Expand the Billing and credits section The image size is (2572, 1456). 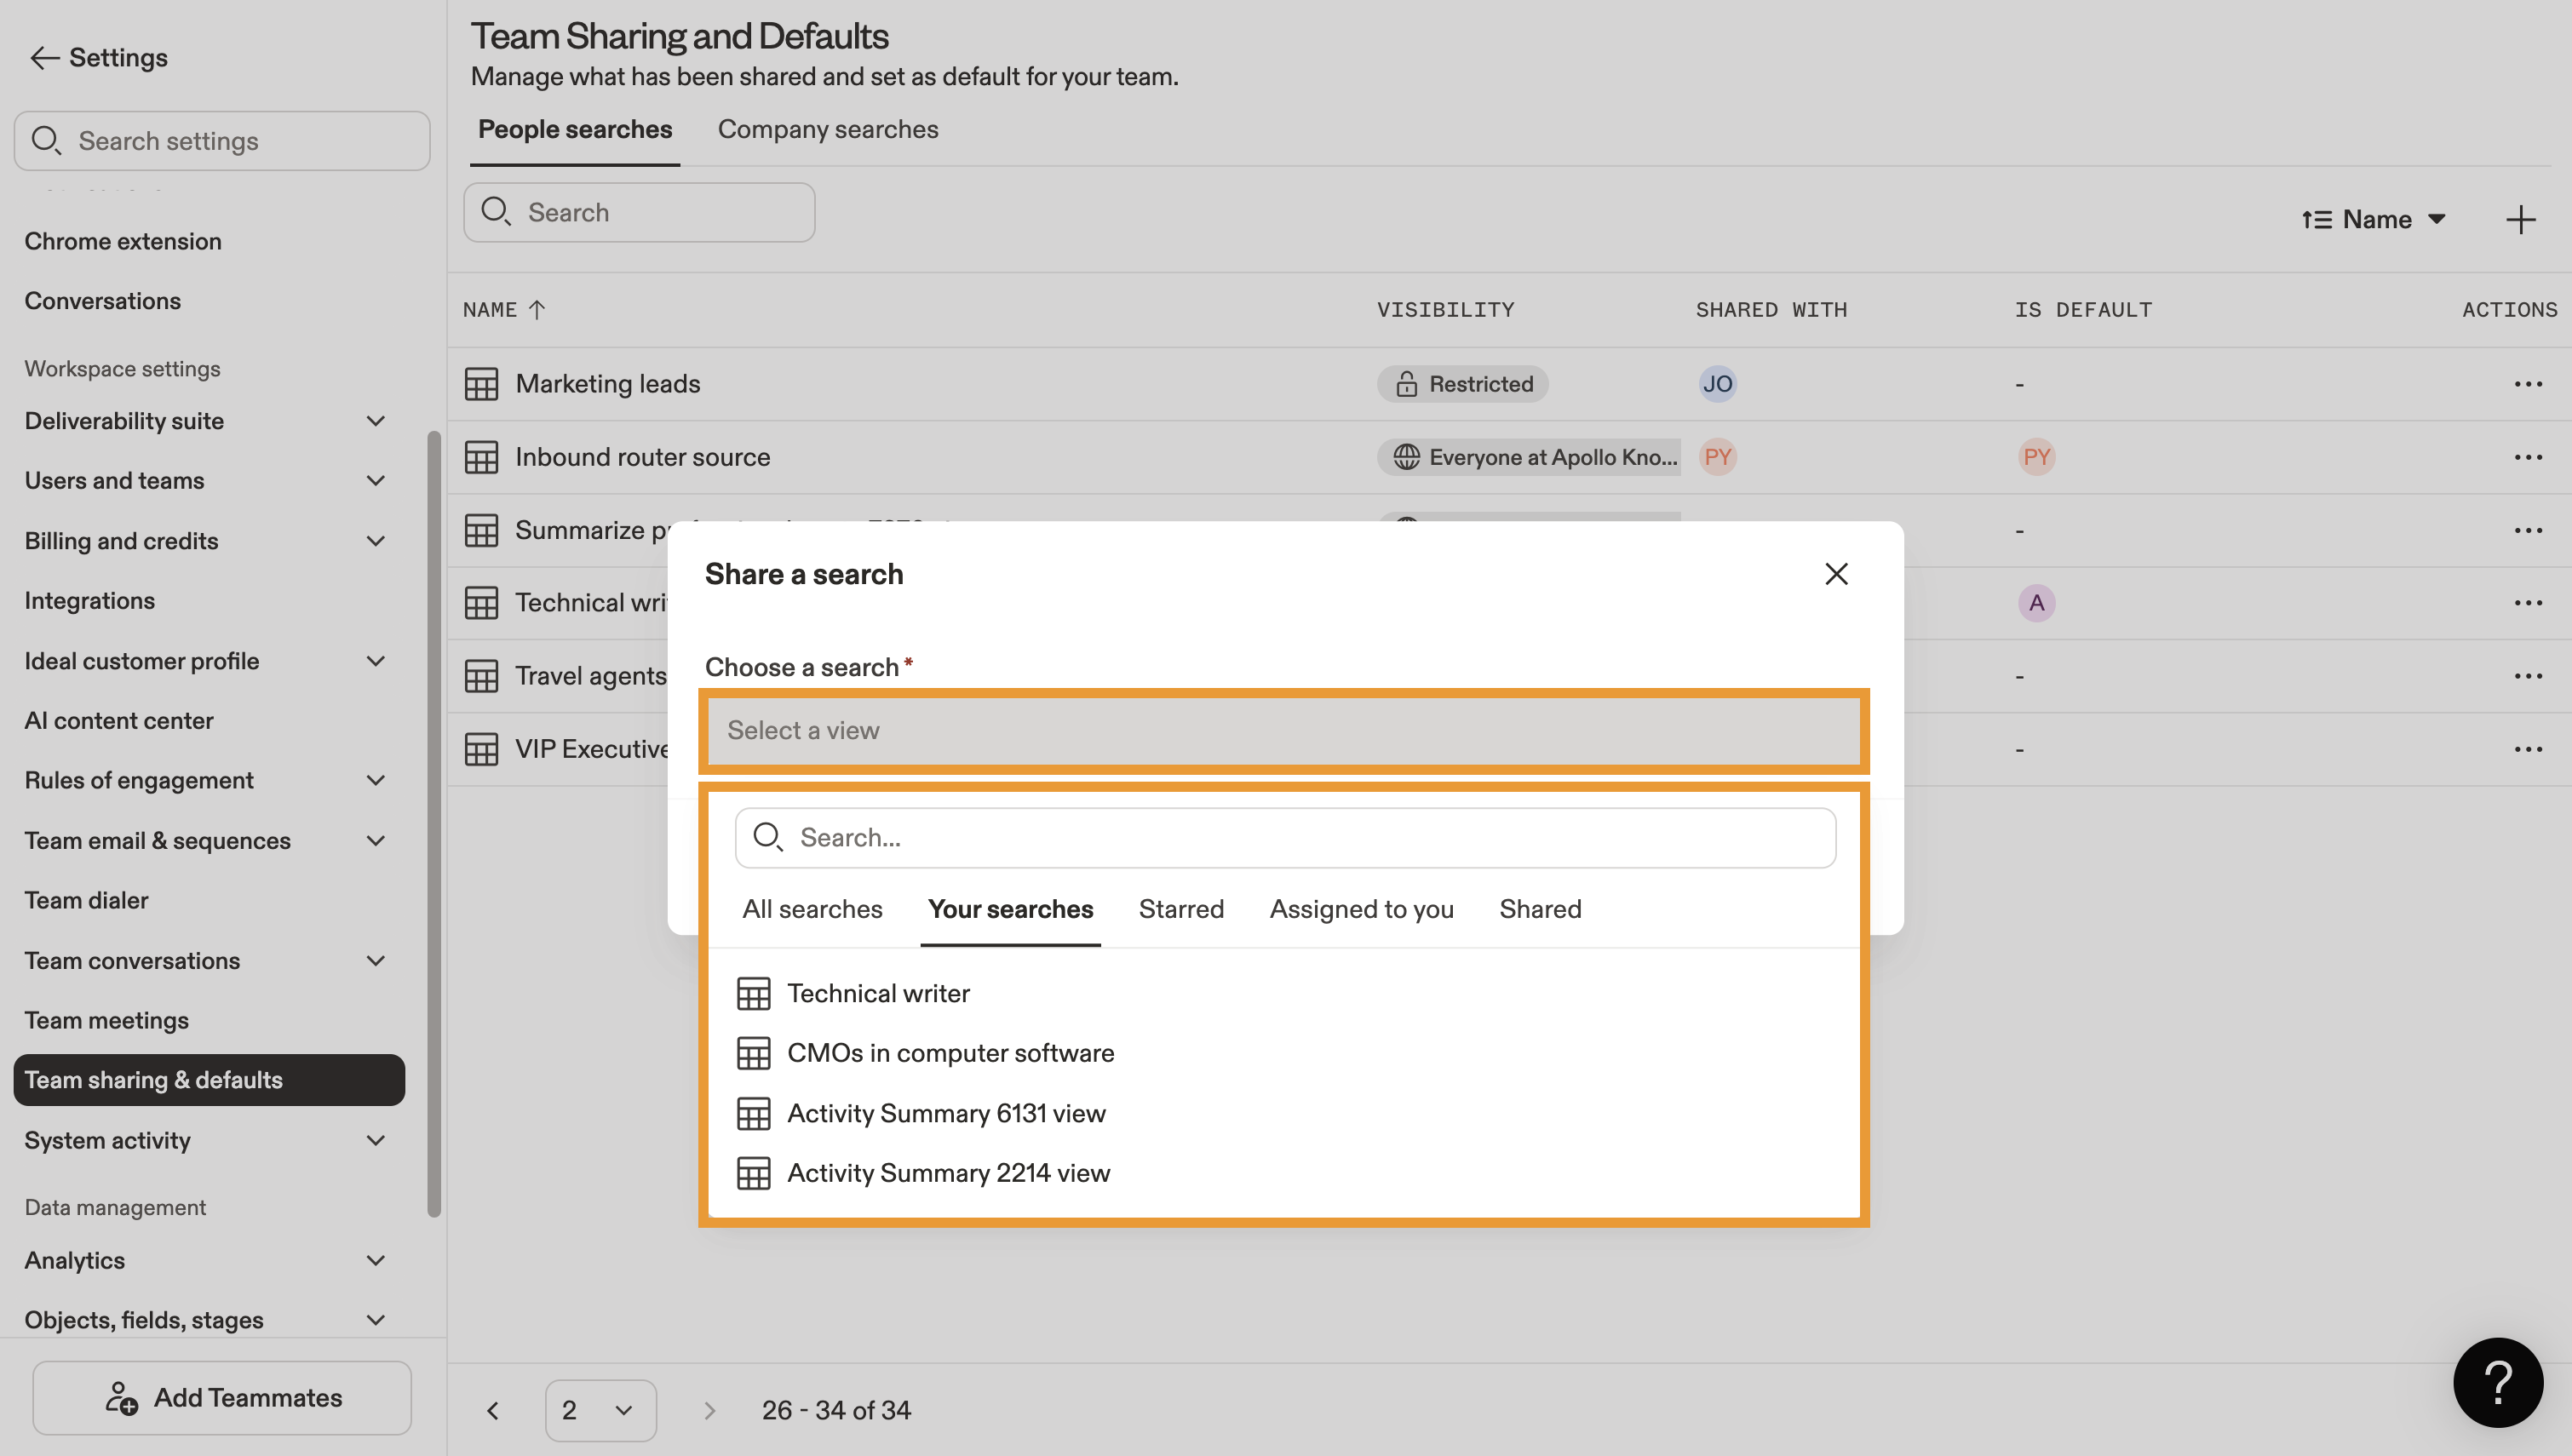click(376, 541)
